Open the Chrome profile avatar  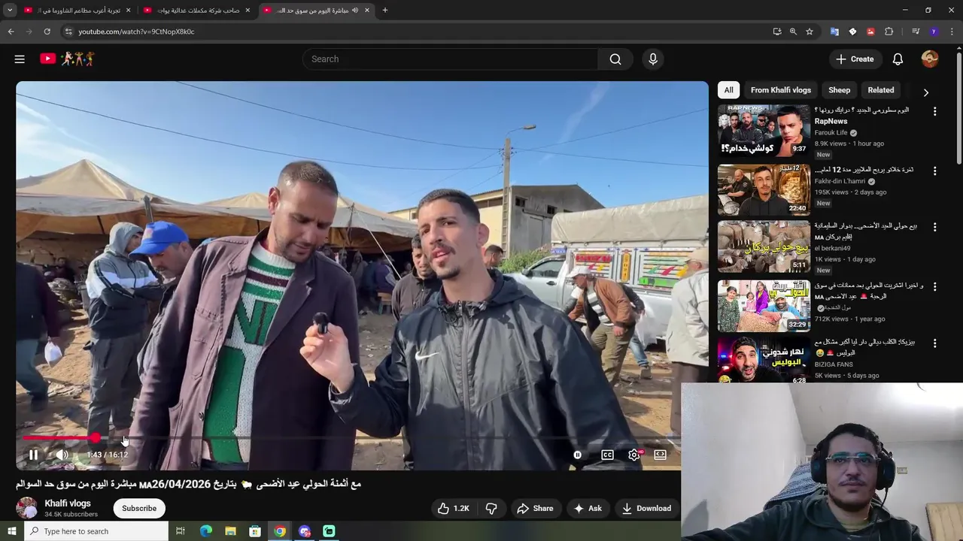(x=934, y=32)
